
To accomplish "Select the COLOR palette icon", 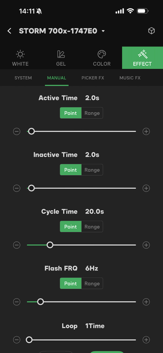I will coord(101,54).
